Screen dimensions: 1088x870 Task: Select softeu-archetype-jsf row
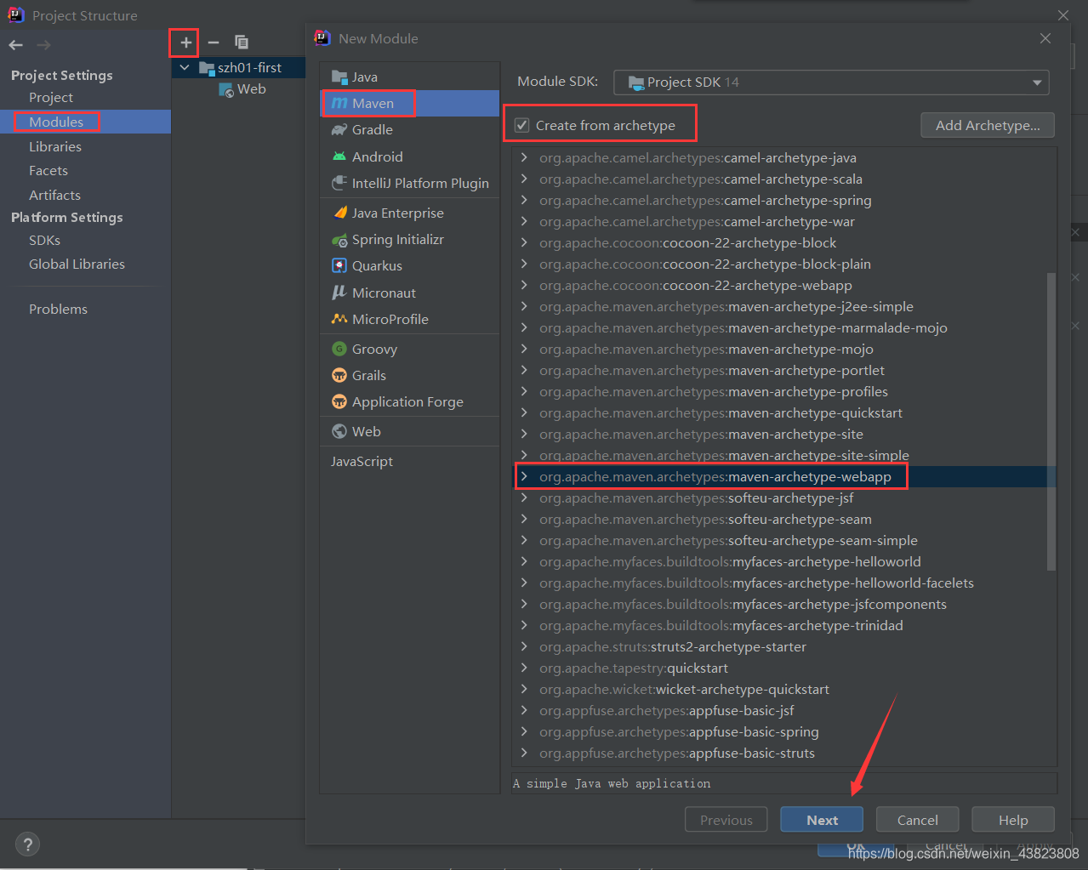click(783, 498)
